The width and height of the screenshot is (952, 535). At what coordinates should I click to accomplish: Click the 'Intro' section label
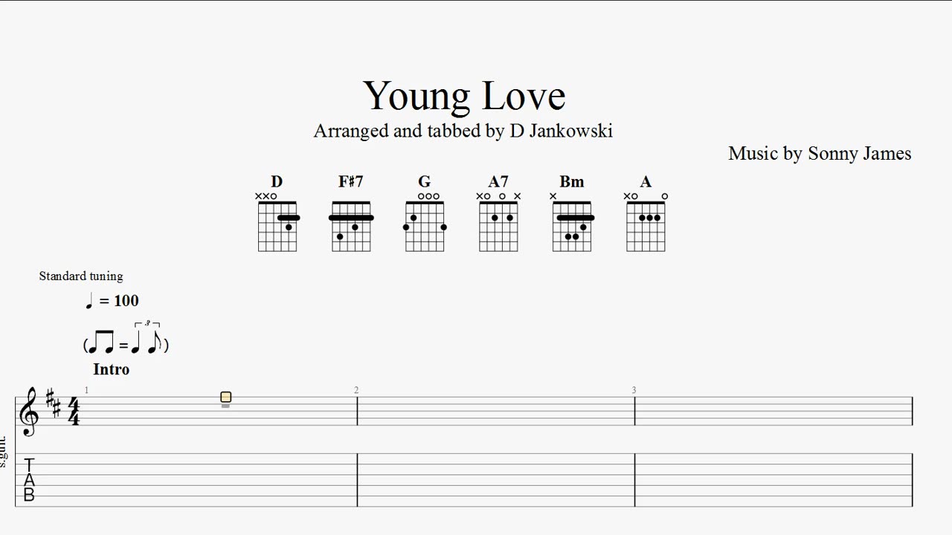(x=112, y=369)
